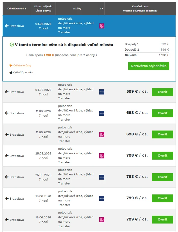Click Overiť for the first 798 € offer
This screenshot has width=178, height=232.
click(163, 156)
